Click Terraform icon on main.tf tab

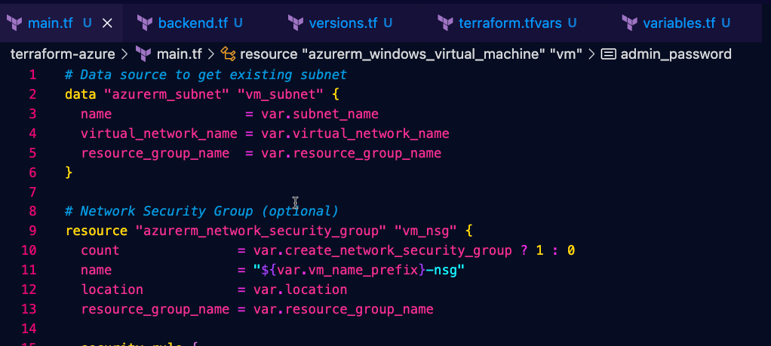point(14,23)
